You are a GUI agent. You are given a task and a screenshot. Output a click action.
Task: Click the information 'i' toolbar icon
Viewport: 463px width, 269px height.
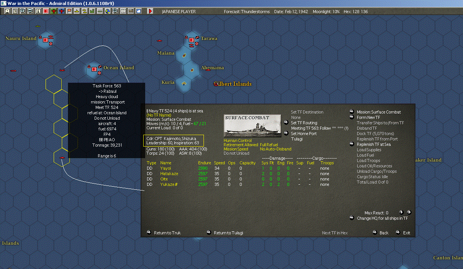pos(38,11)
